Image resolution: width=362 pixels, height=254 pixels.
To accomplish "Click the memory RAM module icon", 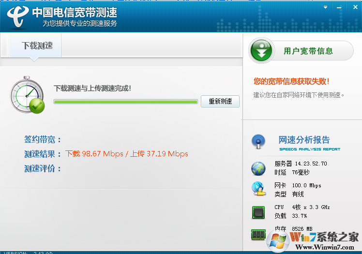I will pos(258,235).
